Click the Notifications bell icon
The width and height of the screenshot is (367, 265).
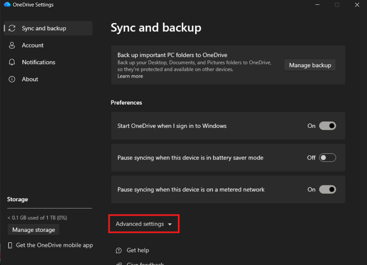(12, 62)
